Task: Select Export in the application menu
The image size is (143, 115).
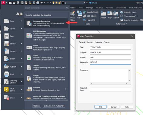Action: [13, 59]
